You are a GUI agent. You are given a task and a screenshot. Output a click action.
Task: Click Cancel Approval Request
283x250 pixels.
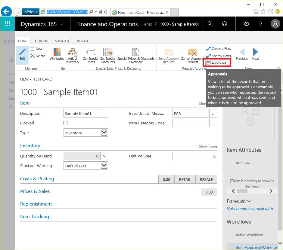[192, 56]
